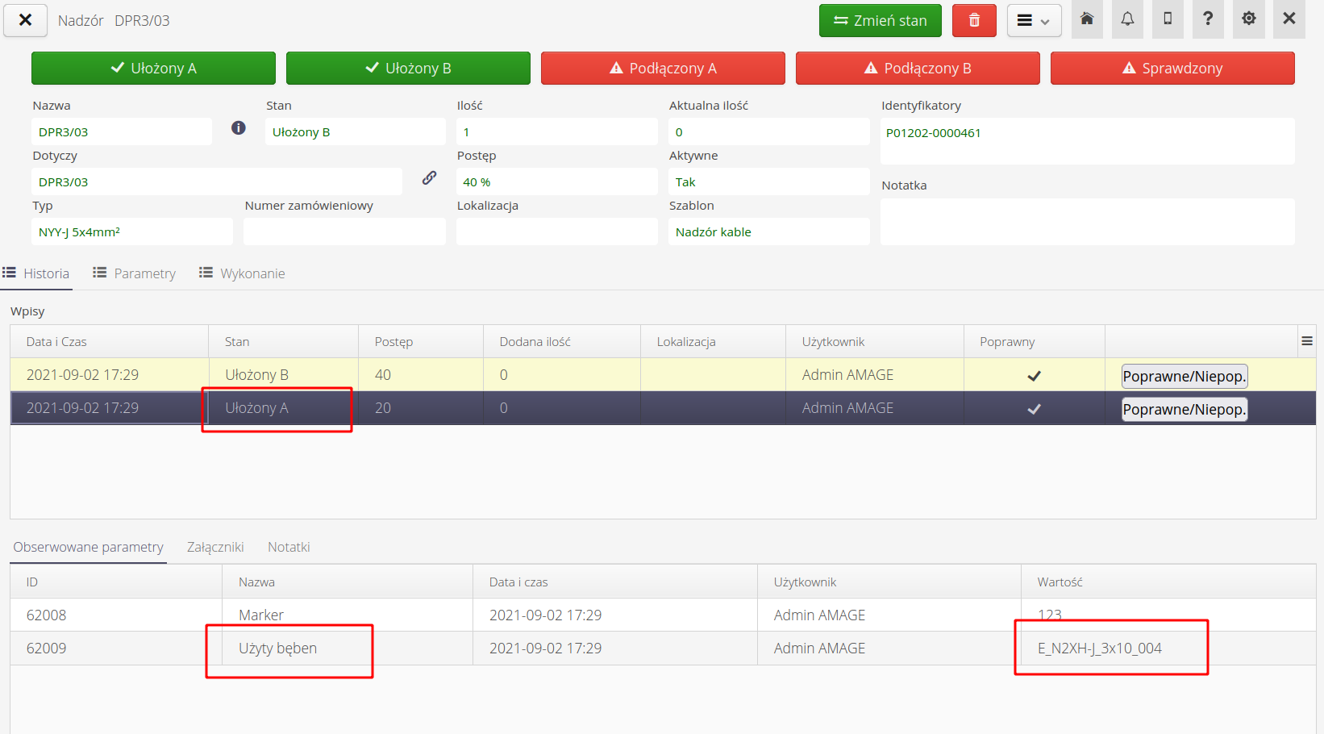Image resolution: width=1324 pixels, height=734 pixels.
Task: Click the link icon beside Dotyczy field
Action: tap(429, 178)
